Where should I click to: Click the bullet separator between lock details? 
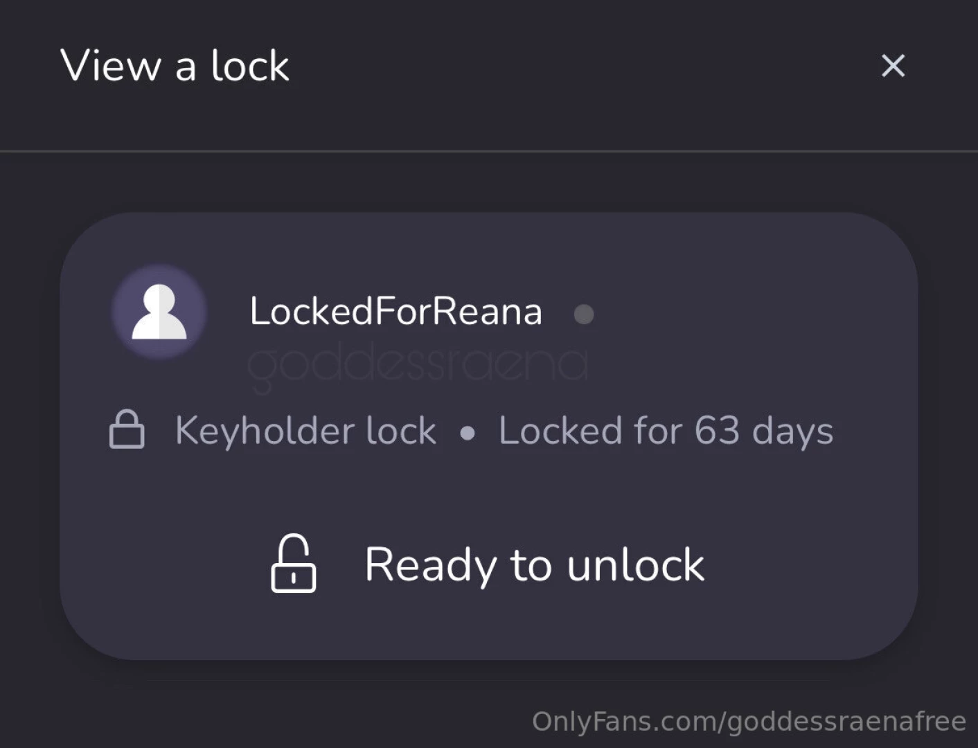pos(468,432)
